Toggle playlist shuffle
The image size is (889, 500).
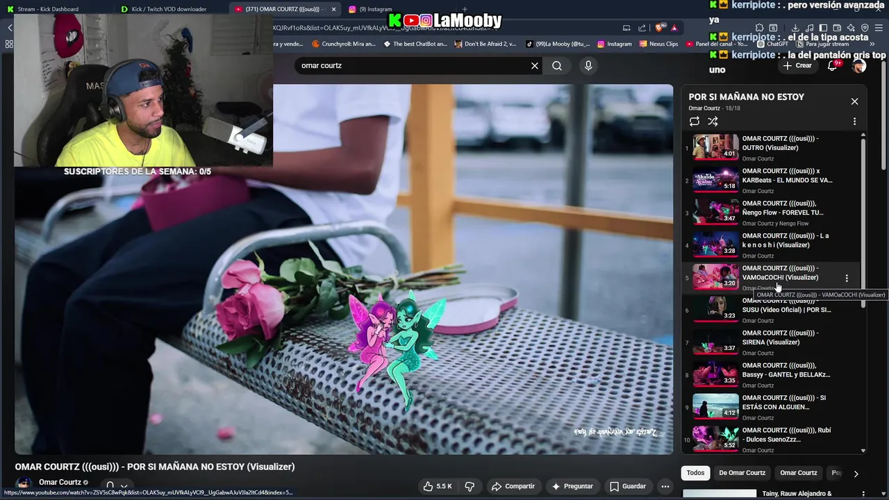click(x=713, y=121)
